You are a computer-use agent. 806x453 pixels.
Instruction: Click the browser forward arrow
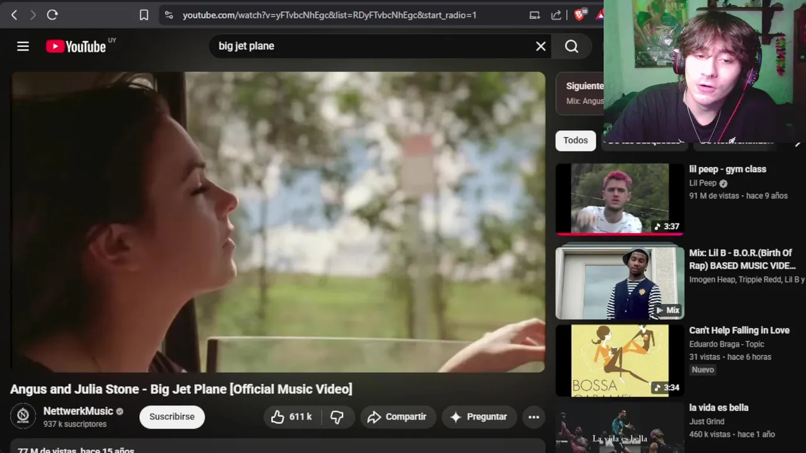(33, 14)
